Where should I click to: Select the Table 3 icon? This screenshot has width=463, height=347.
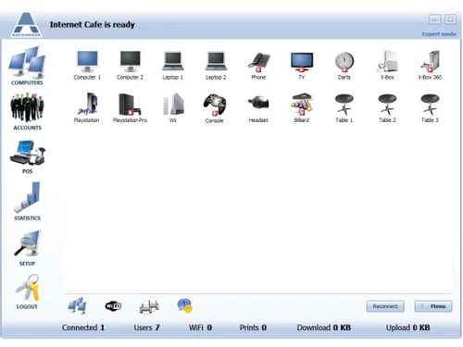(x=430, y=105)
